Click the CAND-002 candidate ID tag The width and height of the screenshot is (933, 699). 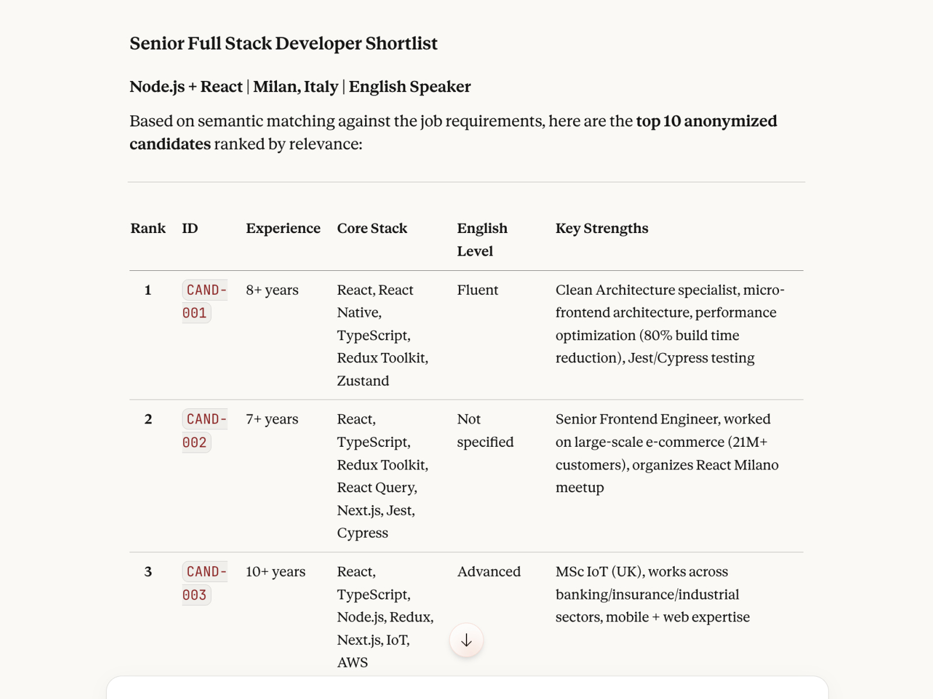tap(204, 430)
